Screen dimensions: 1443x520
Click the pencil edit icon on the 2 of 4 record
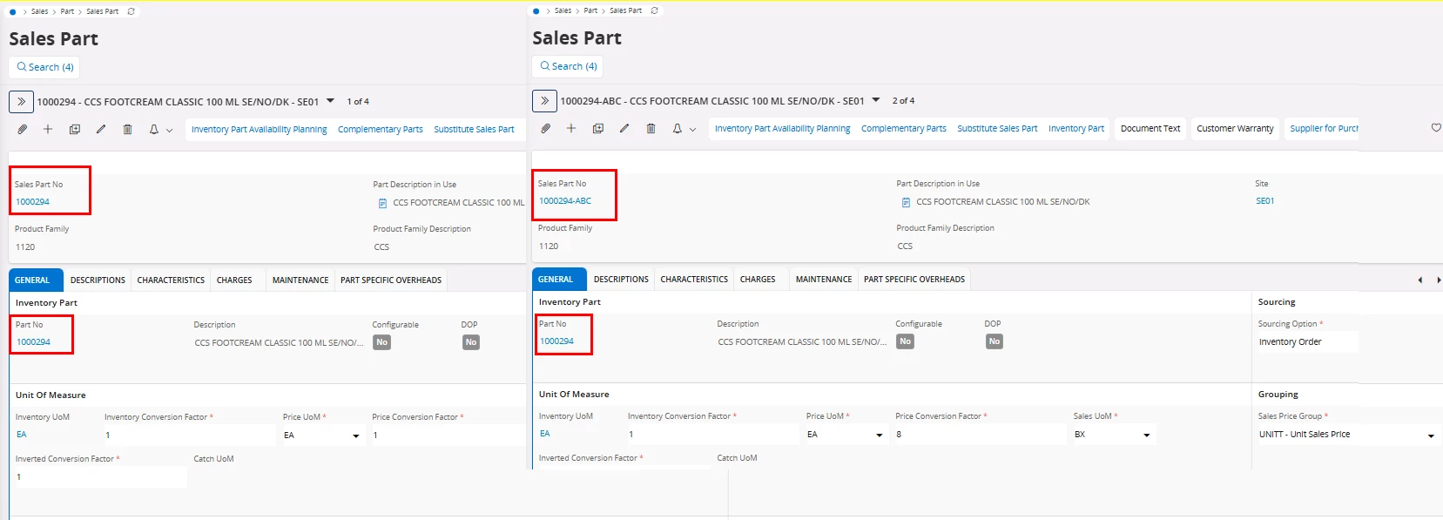tap(624, 128)
